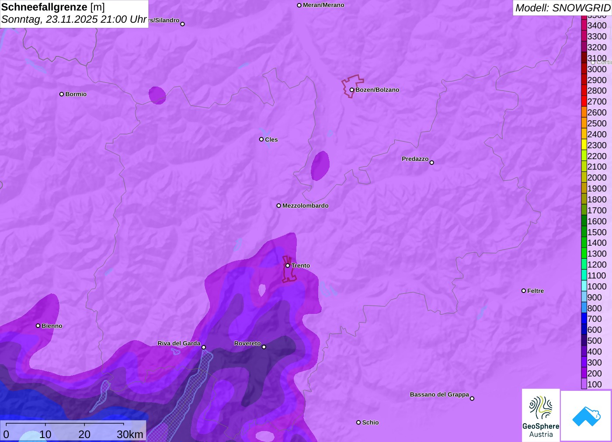Click legend value '900'
The height and width of the screenshot is (442, 612).
click(595, 297)
